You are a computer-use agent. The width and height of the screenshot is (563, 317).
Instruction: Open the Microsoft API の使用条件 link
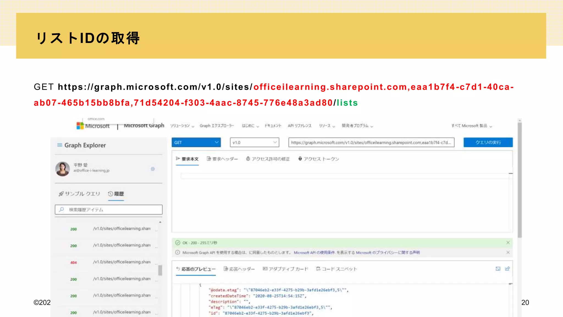pyautogui.click(x=314, y=252)
